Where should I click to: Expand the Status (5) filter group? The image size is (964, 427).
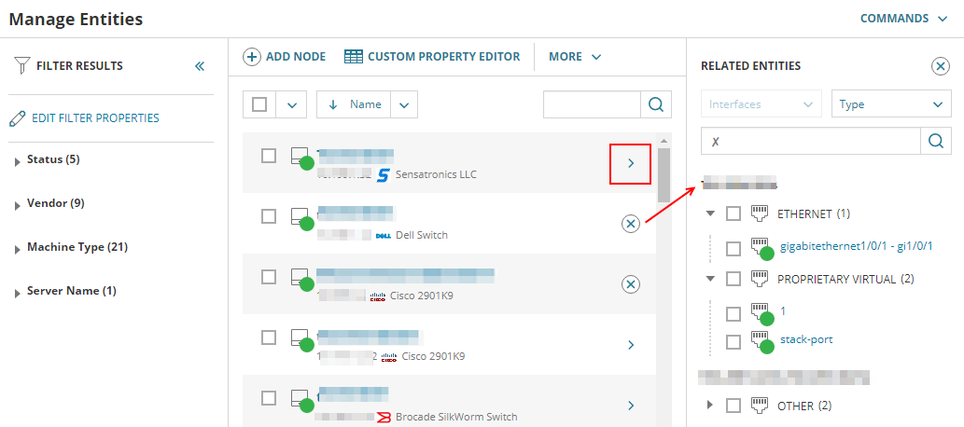(x=18, y=161)
